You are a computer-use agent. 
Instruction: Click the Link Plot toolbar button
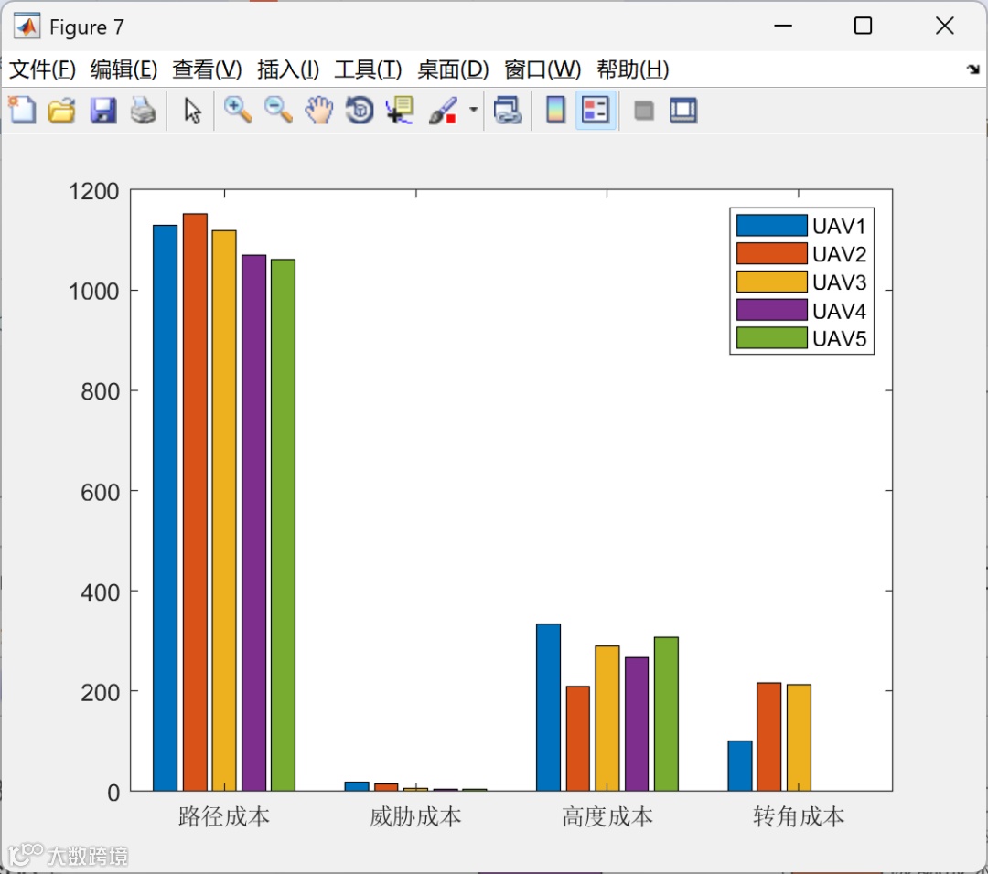point(508,111)
